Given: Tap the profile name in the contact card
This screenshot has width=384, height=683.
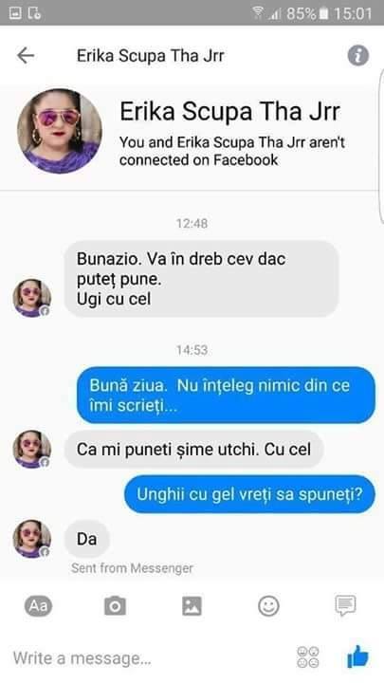Looking at the screenshot, I should 229,111.
